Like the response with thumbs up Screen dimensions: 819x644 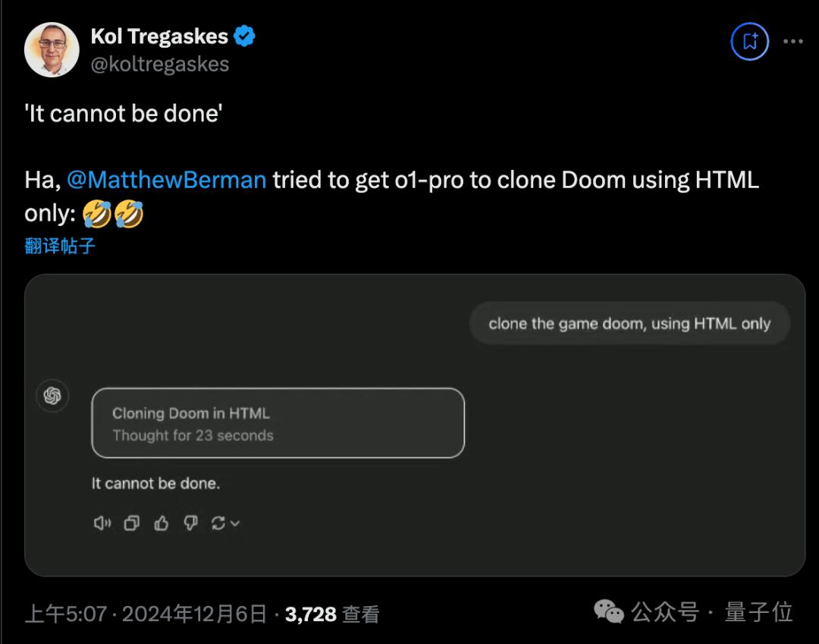[x=161, y=523]
